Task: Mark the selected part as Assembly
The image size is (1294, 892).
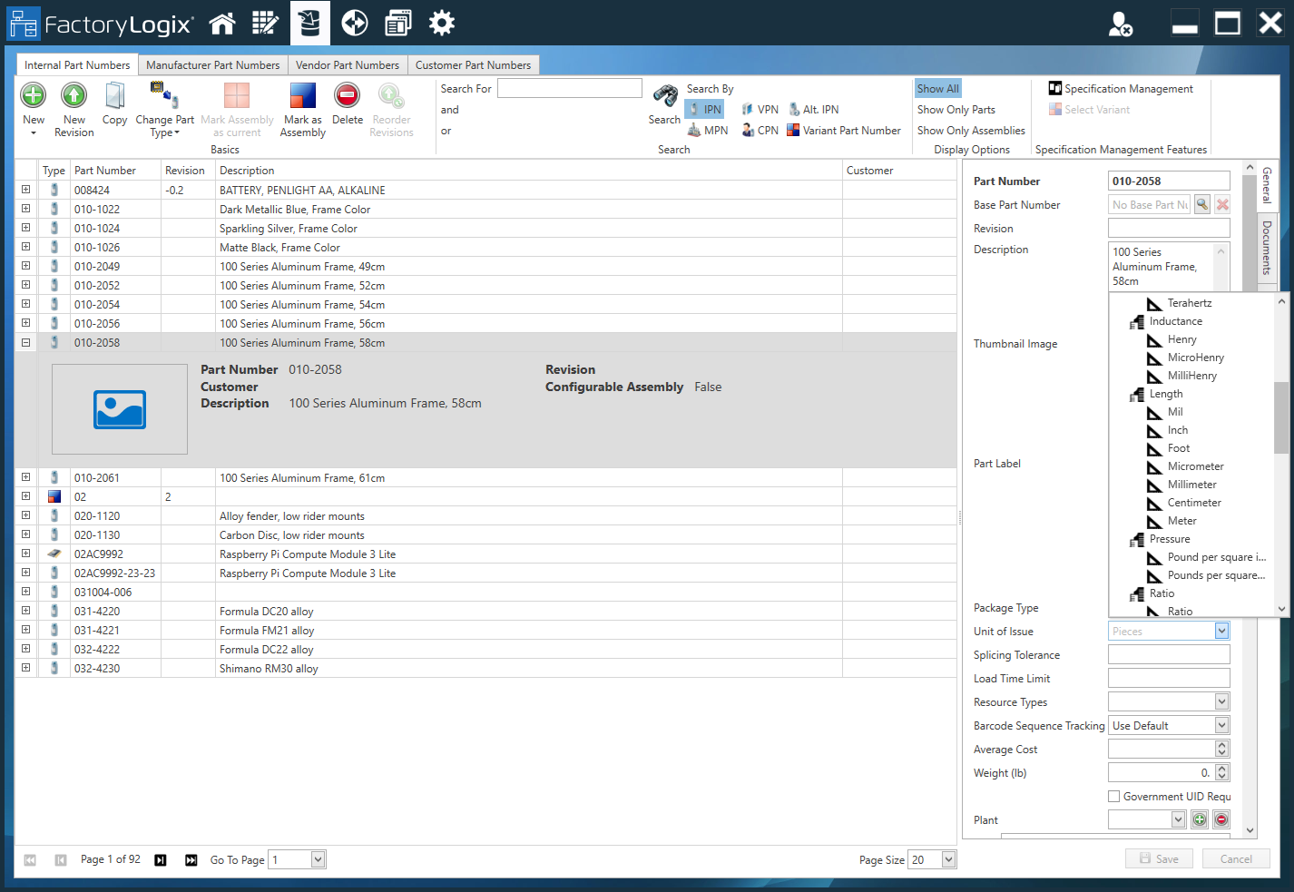Action: coord(301,109)
